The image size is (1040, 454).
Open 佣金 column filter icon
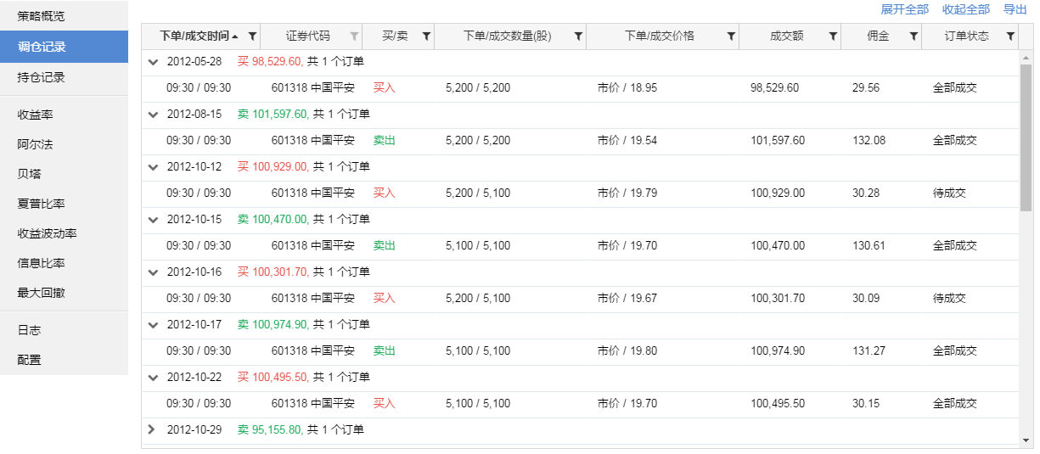[914, 36]
